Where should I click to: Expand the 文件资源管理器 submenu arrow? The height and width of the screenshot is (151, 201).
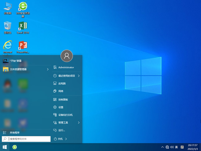click(x=48, y=69)
